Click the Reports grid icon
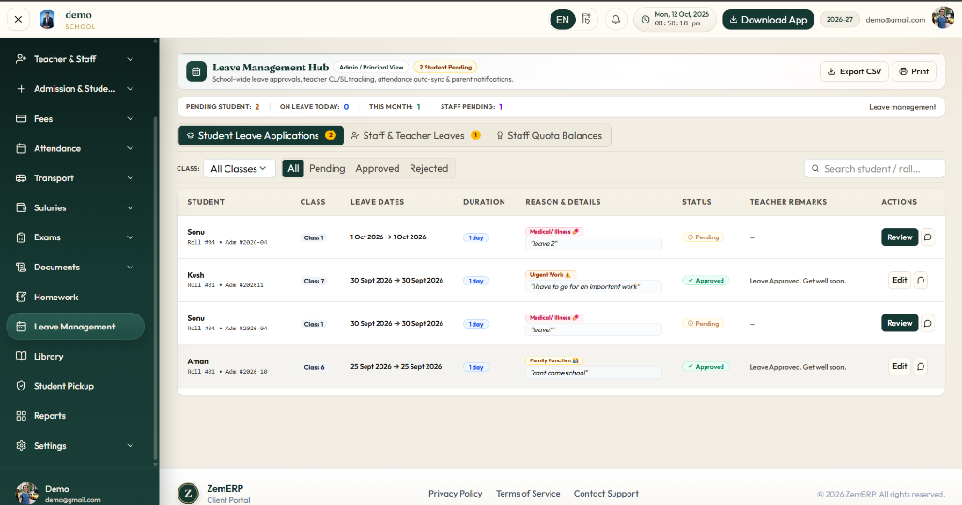962x505 pixels. tap(21, 416)
